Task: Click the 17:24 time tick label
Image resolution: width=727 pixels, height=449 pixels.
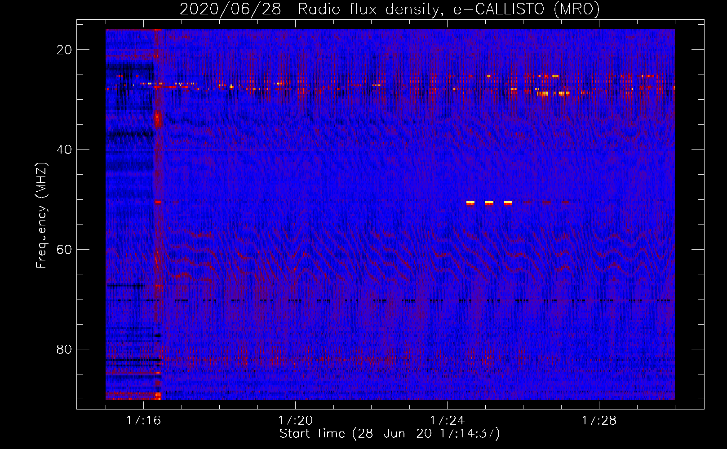Action: pyautogui.click(x=447, y=420)
